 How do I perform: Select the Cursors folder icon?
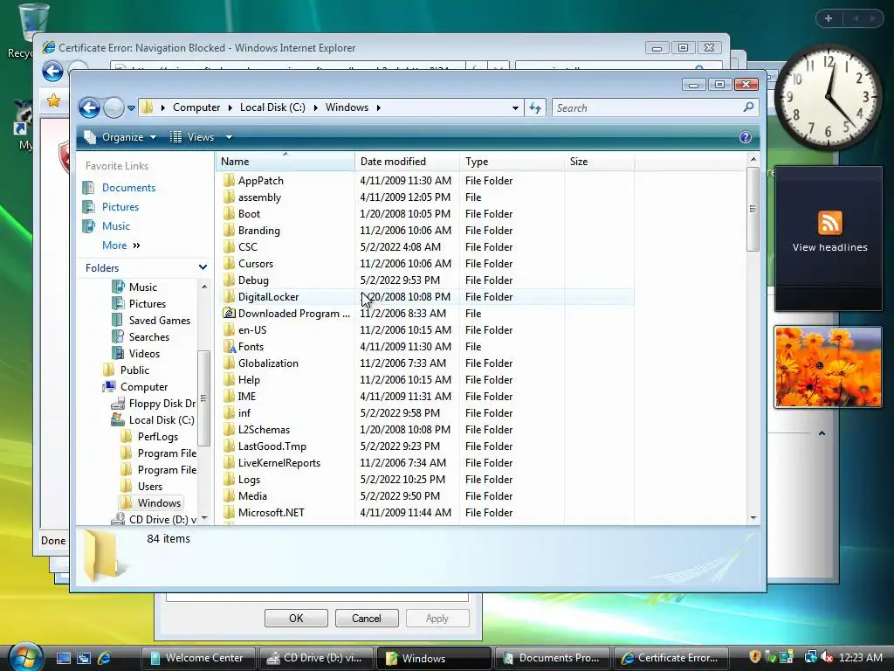tap(230, 263)
